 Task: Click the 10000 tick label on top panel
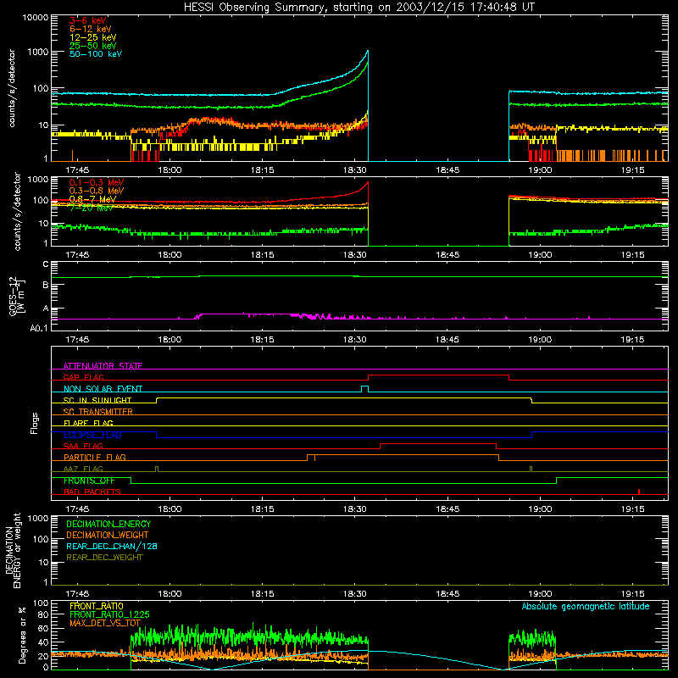pyautogui.click(x=36, y=17)
